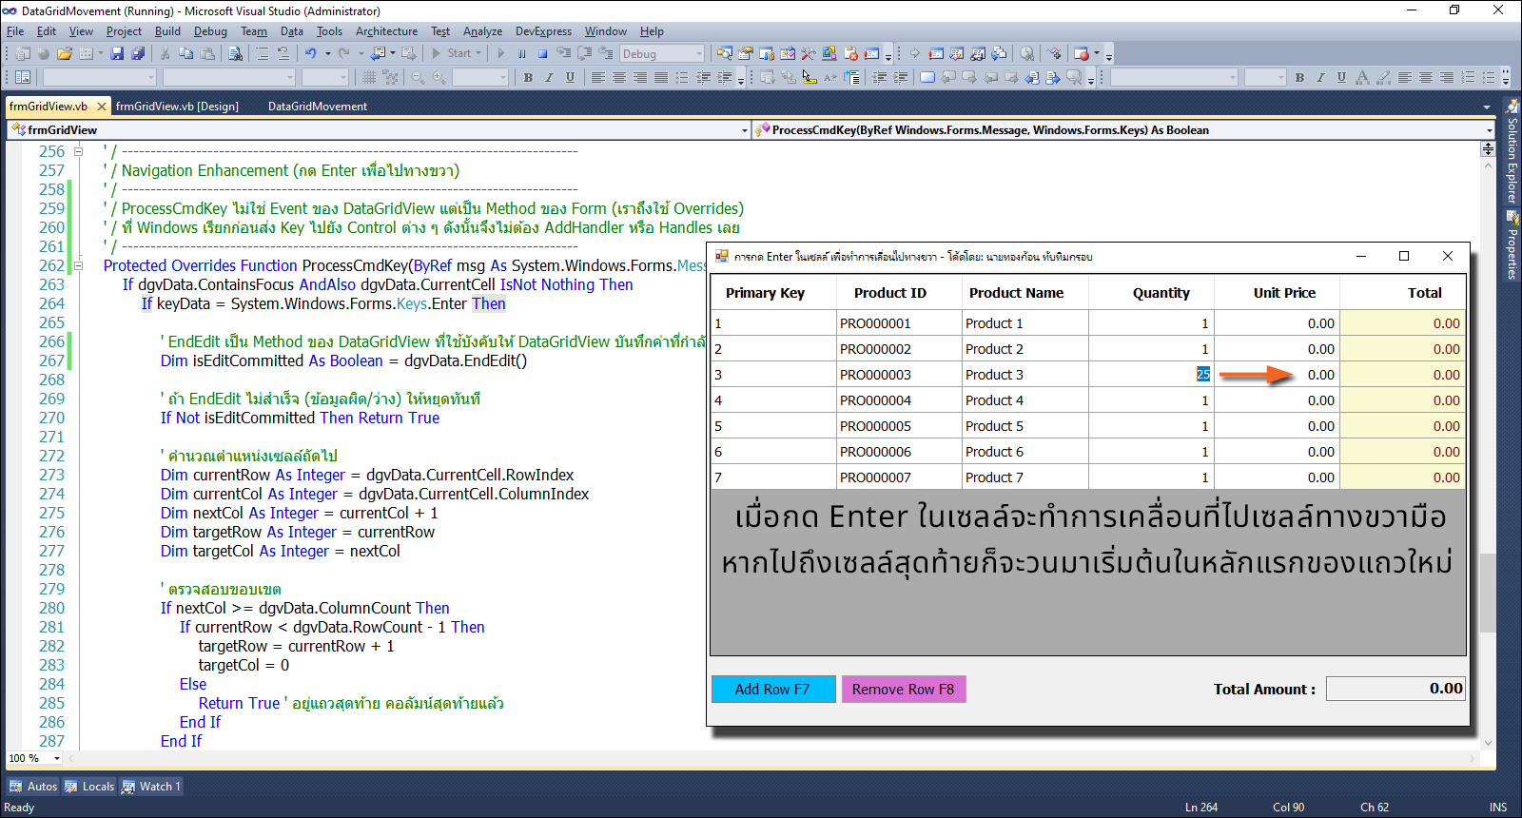
Task: Click the form window's title bar icon
Action: (722, 256)
